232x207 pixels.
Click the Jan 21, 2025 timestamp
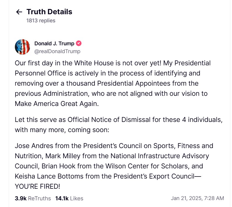[x=197, y=198]
